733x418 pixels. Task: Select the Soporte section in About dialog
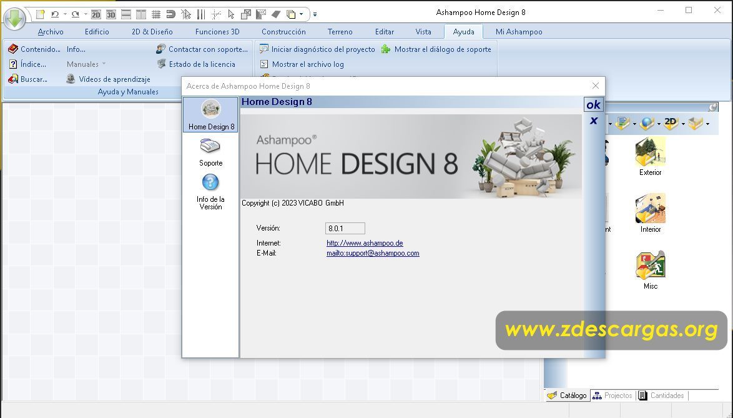point(211,152)
